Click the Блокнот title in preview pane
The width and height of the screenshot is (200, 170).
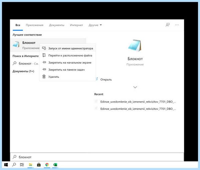pyautogui.click(x=135, y=59)
